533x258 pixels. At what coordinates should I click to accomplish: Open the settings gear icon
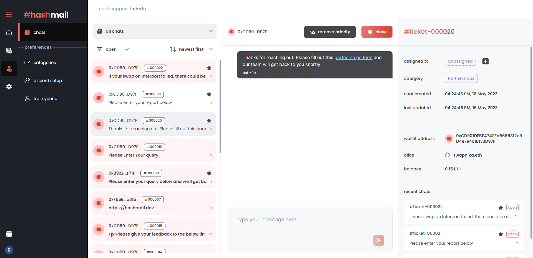point(9,86)
